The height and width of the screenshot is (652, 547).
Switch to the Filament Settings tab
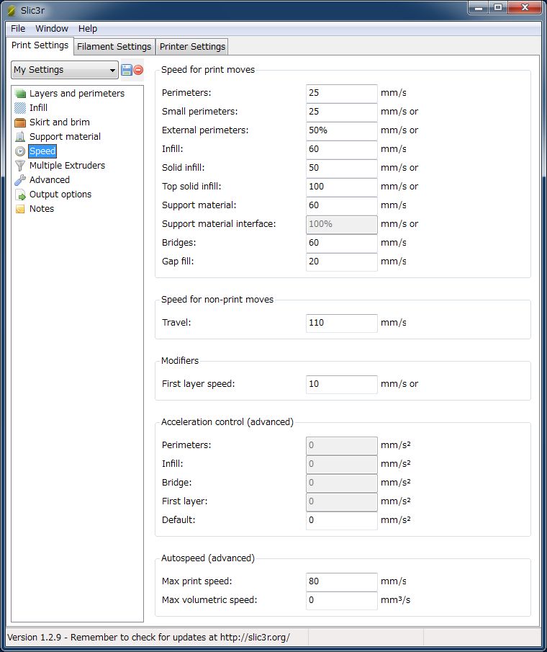[114, 47]
